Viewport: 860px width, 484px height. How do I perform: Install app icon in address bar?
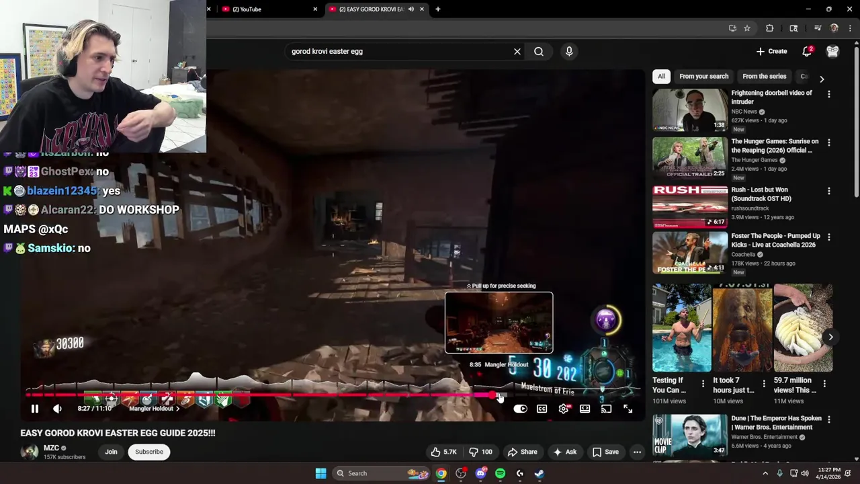(x=732, y=28)
